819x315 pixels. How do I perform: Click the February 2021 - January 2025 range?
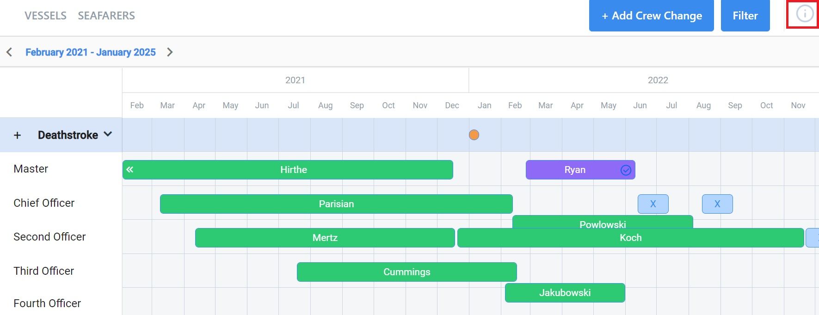tap(91, 52)
